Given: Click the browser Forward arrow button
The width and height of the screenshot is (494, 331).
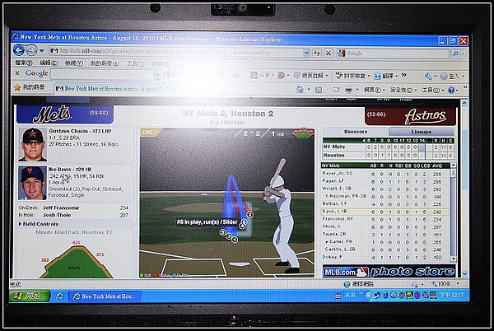Looking at the screenshot, I should click(31, 50).
